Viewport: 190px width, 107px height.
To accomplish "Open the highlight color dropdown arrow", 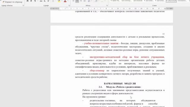I will [x=62, y=1].
